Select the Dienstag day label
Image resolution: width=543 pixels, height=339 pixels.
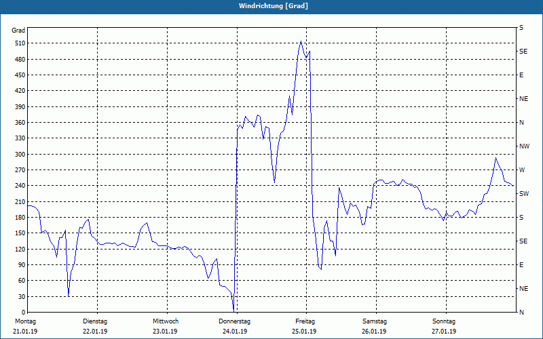pyautogui.click(x=95, y=321)
